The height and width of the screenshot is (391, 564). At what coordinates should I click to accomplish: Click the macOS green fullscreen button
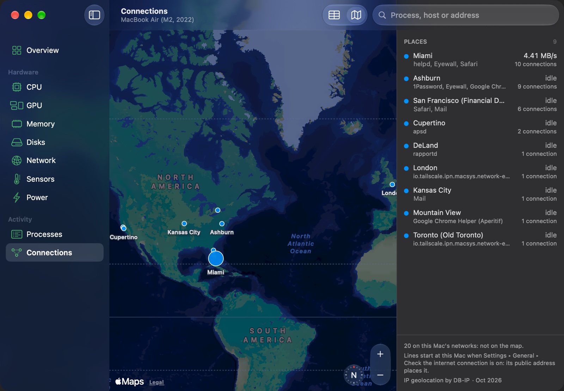point(42,15)
